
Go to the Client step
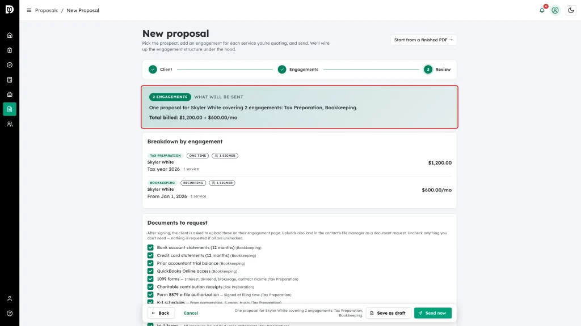tap(161, 70)
